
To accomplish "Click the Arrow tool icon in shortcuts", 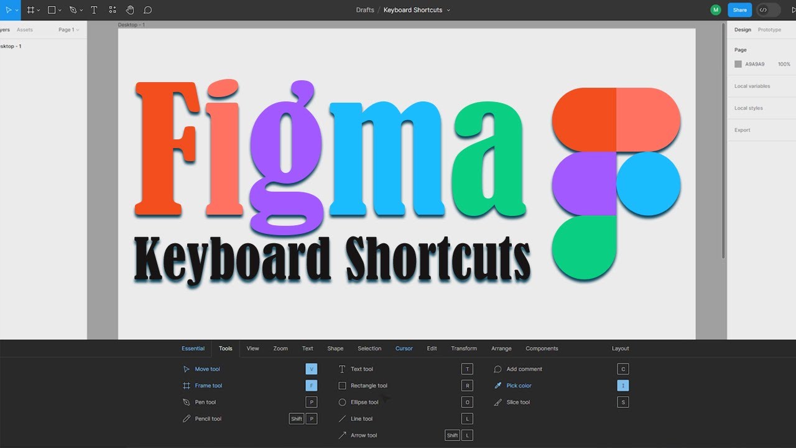I will (x=342, y=436).
